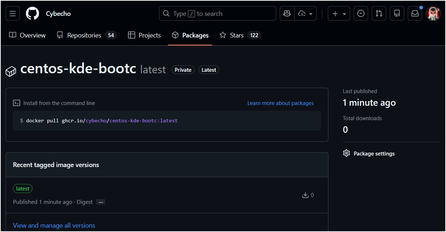Click the search input field
The image size is (446, 232).
(217, 14)
